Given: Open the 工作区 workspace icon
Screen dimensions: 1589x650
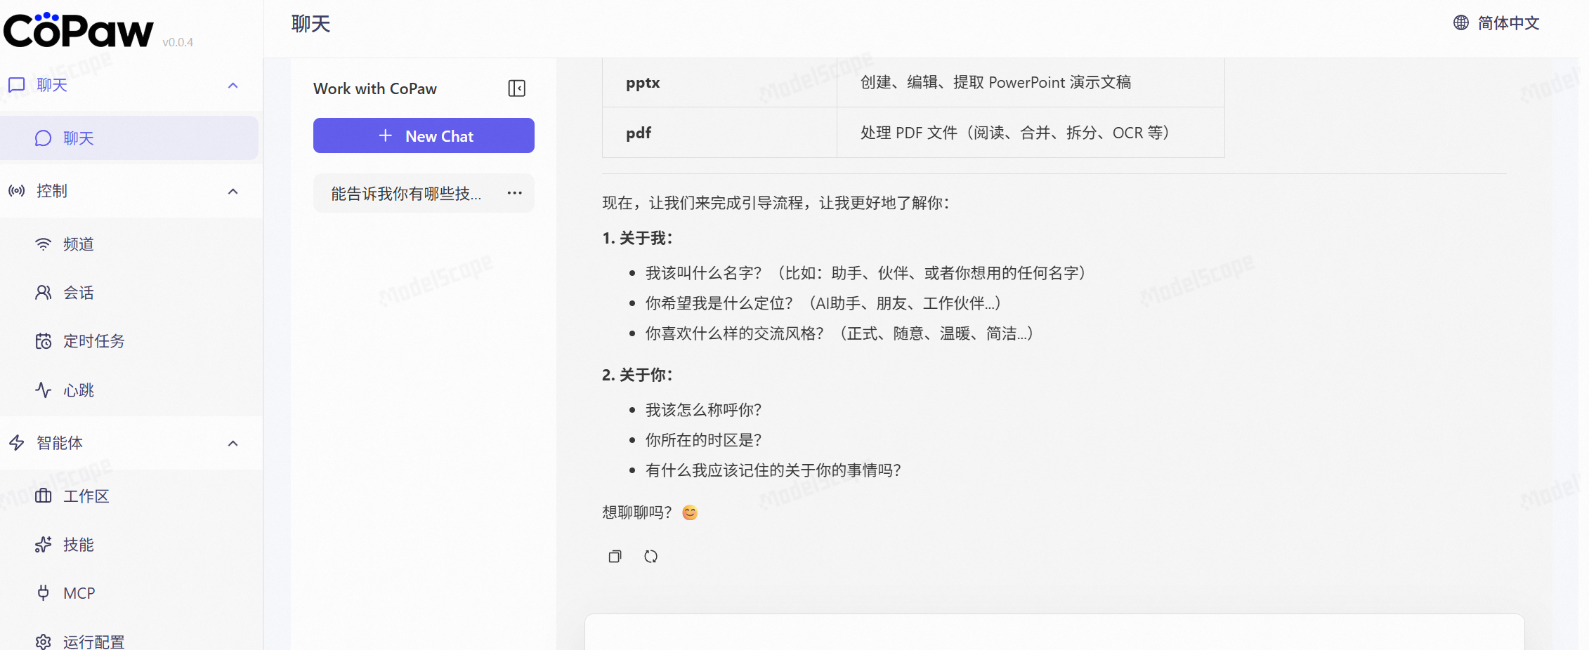Looking at the screenshot, I should coord(44,496).
